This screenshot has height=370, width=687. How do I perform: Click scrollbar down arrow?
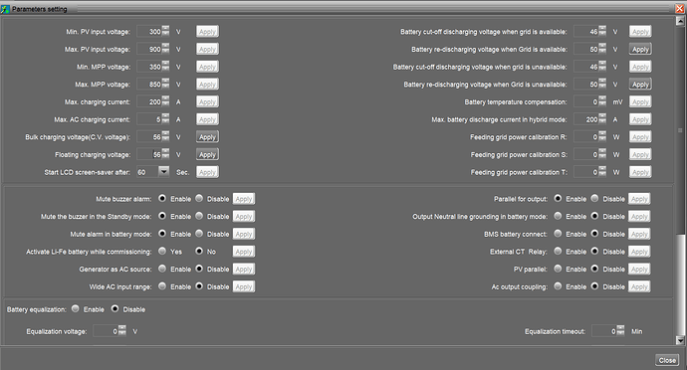click(680, 340)
